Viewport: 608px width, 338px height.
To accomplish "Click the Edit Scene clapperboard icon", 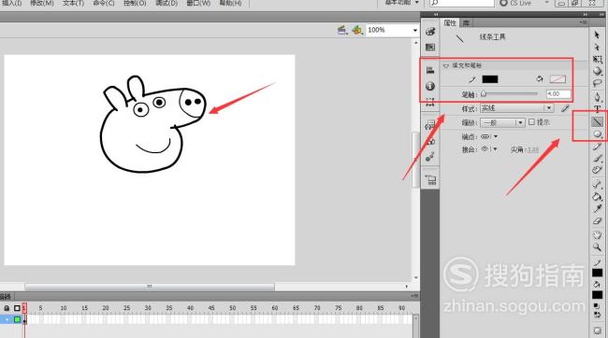I will [x=342, y=30].
